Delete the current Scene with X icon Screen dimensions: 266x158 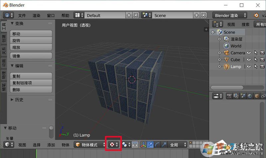[x=203, y=15]
